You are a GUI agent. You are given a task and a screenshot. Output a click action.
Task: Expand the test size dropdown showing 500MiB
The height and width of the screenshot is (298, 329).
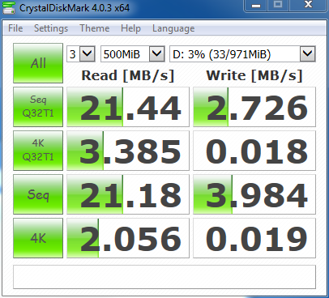pyautogui.click(x=157, y=54)
